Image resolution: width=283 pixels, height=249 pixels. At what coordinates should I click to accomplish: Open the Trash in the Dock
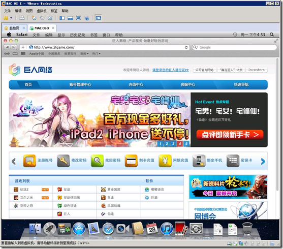point(247,229)
